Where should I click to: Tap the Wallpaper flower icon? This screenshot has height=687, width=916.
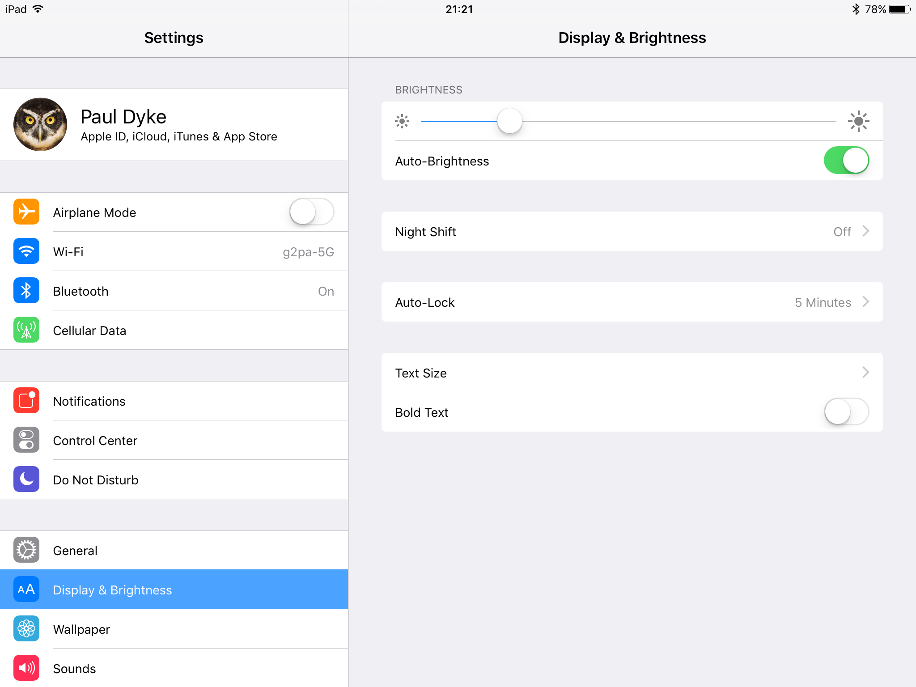click(26, 629)
